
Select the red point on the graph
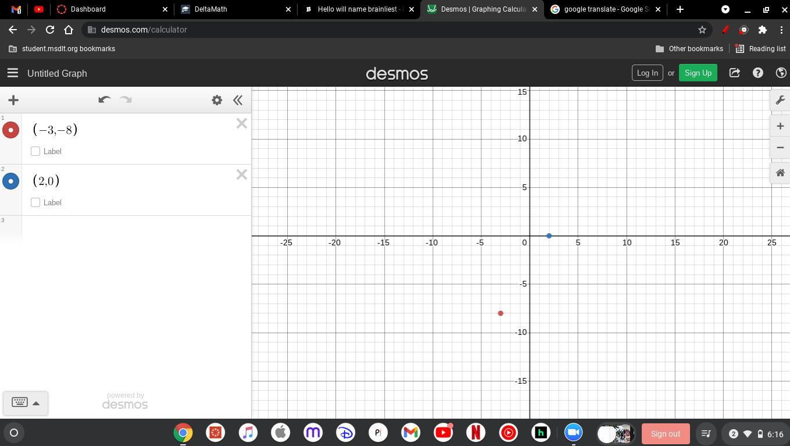tap(501, 313)
